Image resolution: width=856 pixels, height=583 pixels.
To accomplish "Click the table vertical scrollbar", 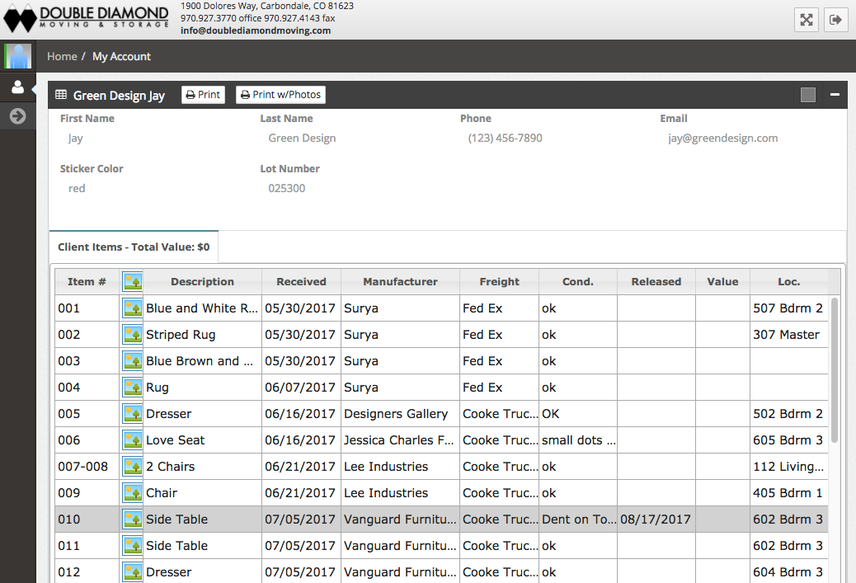I will [835, 370].
